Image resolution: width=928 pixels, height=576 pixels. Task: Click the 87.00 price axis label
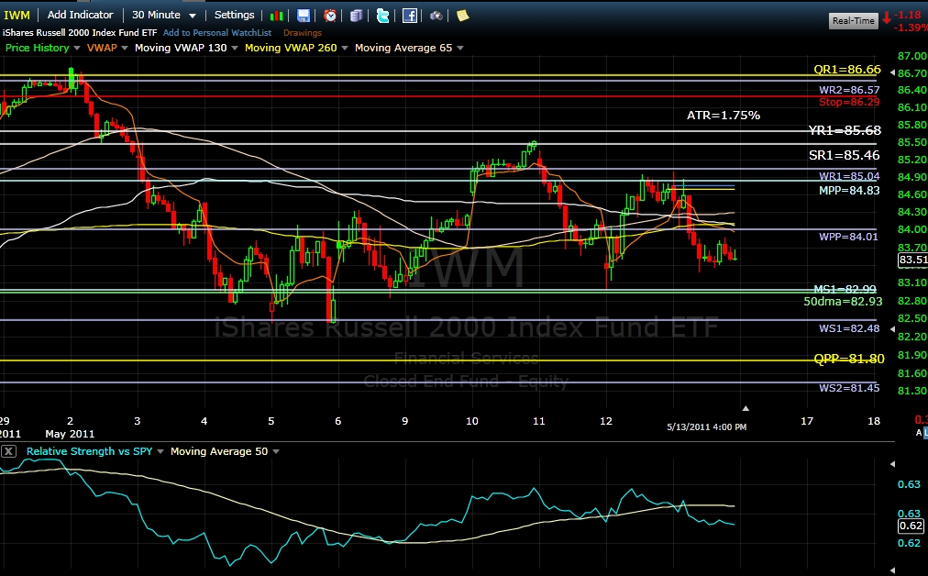pos(912,56)
